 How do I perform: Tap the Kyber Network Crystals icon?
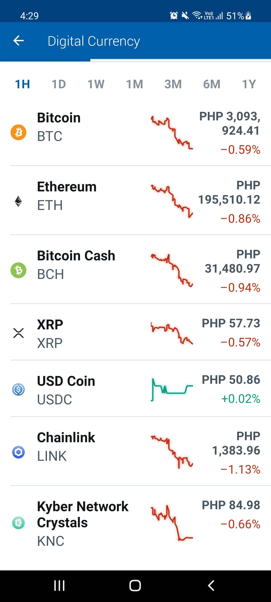pyautogui.click(x=18, y=523)
